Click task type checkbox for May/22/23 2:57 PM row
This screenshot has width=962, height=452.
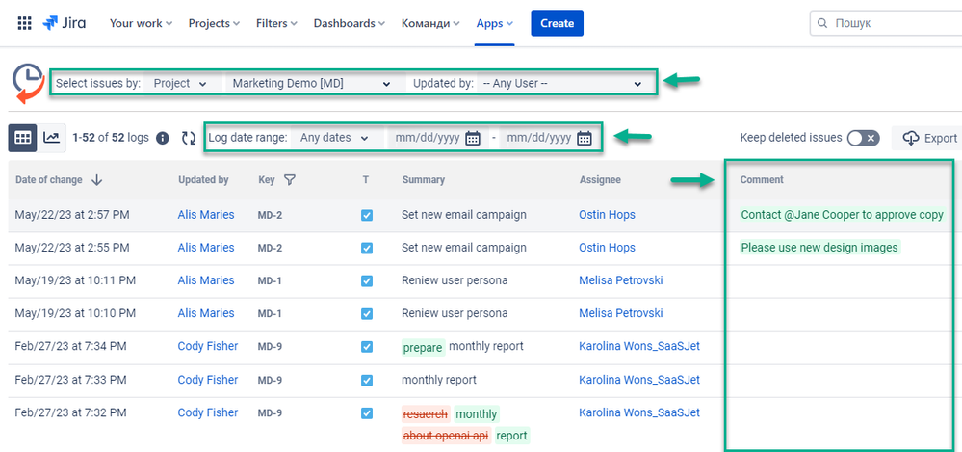pos(367,215)
